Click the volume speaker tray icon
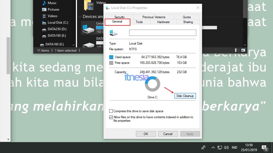The height and width of the screenshot is (153, 273). pyautogui.click(x=226, y=148)
